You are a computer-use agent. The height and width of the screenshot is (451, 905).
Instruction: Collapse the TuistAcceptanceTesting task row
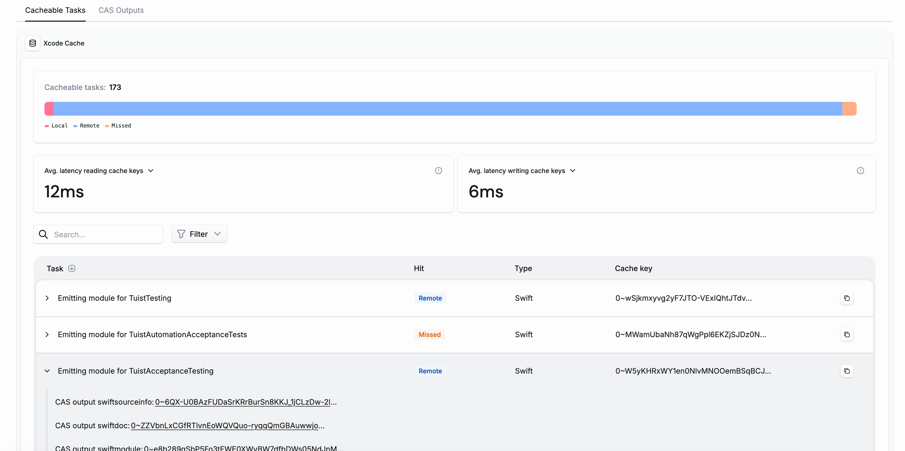(x=47, y=371)
